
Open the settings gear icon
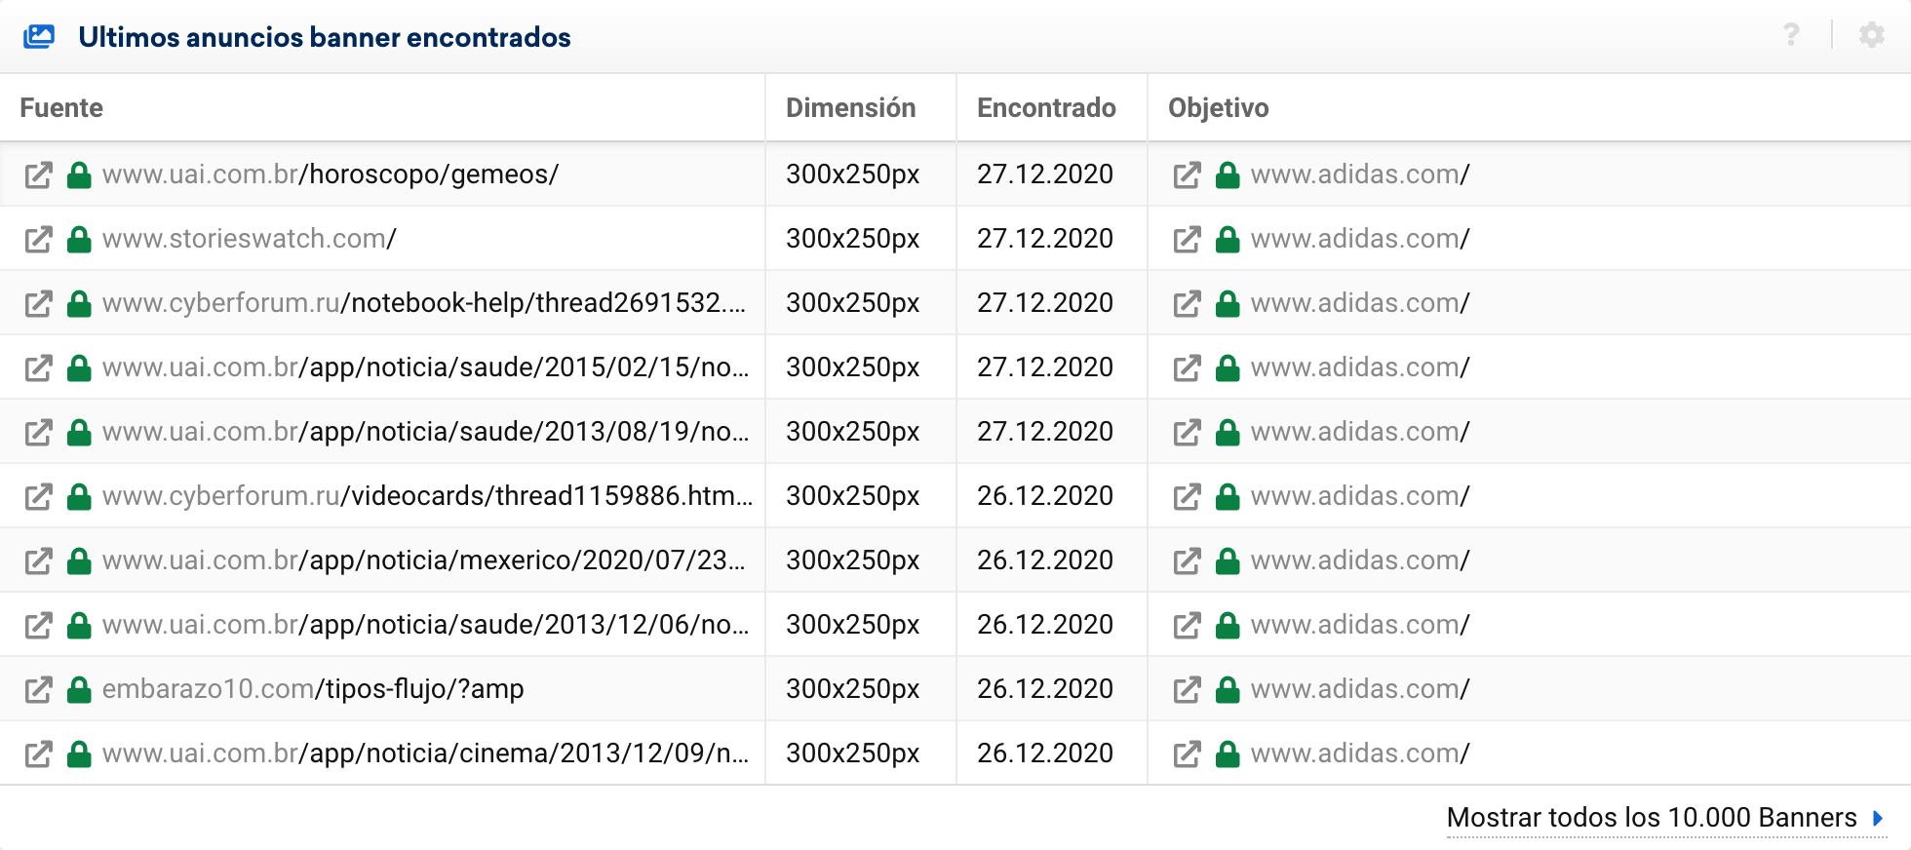pyautogui.click(x=1871, y=35)
